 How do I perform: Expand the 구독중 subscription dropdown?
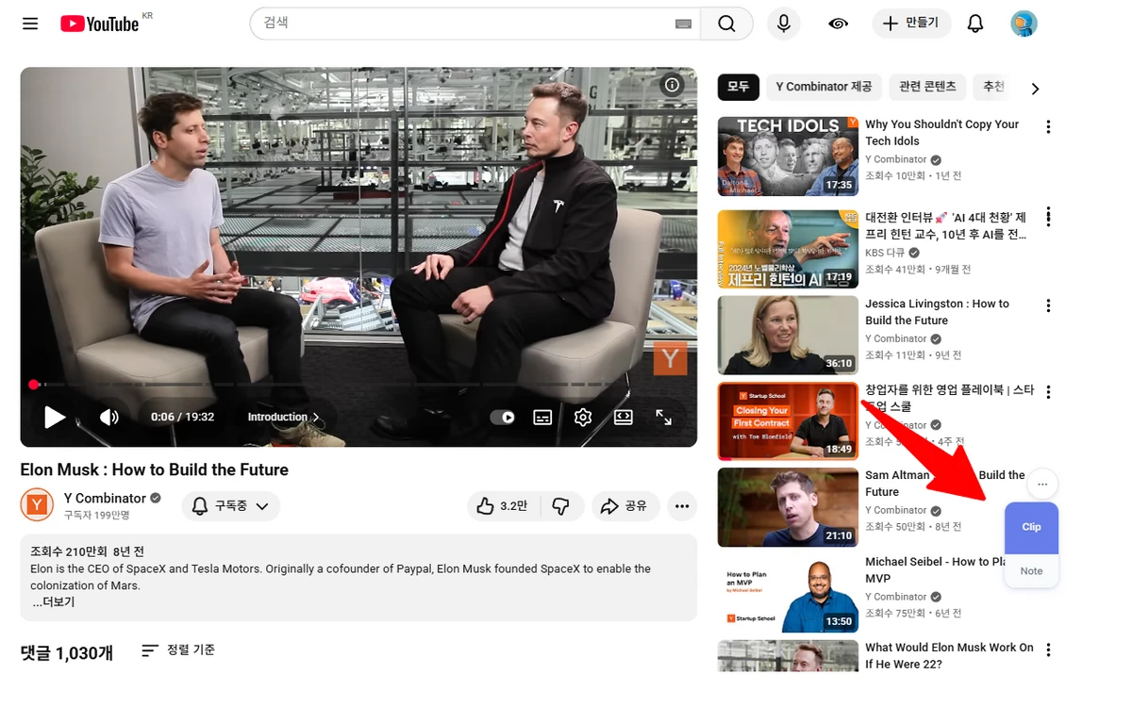point(231,506)
